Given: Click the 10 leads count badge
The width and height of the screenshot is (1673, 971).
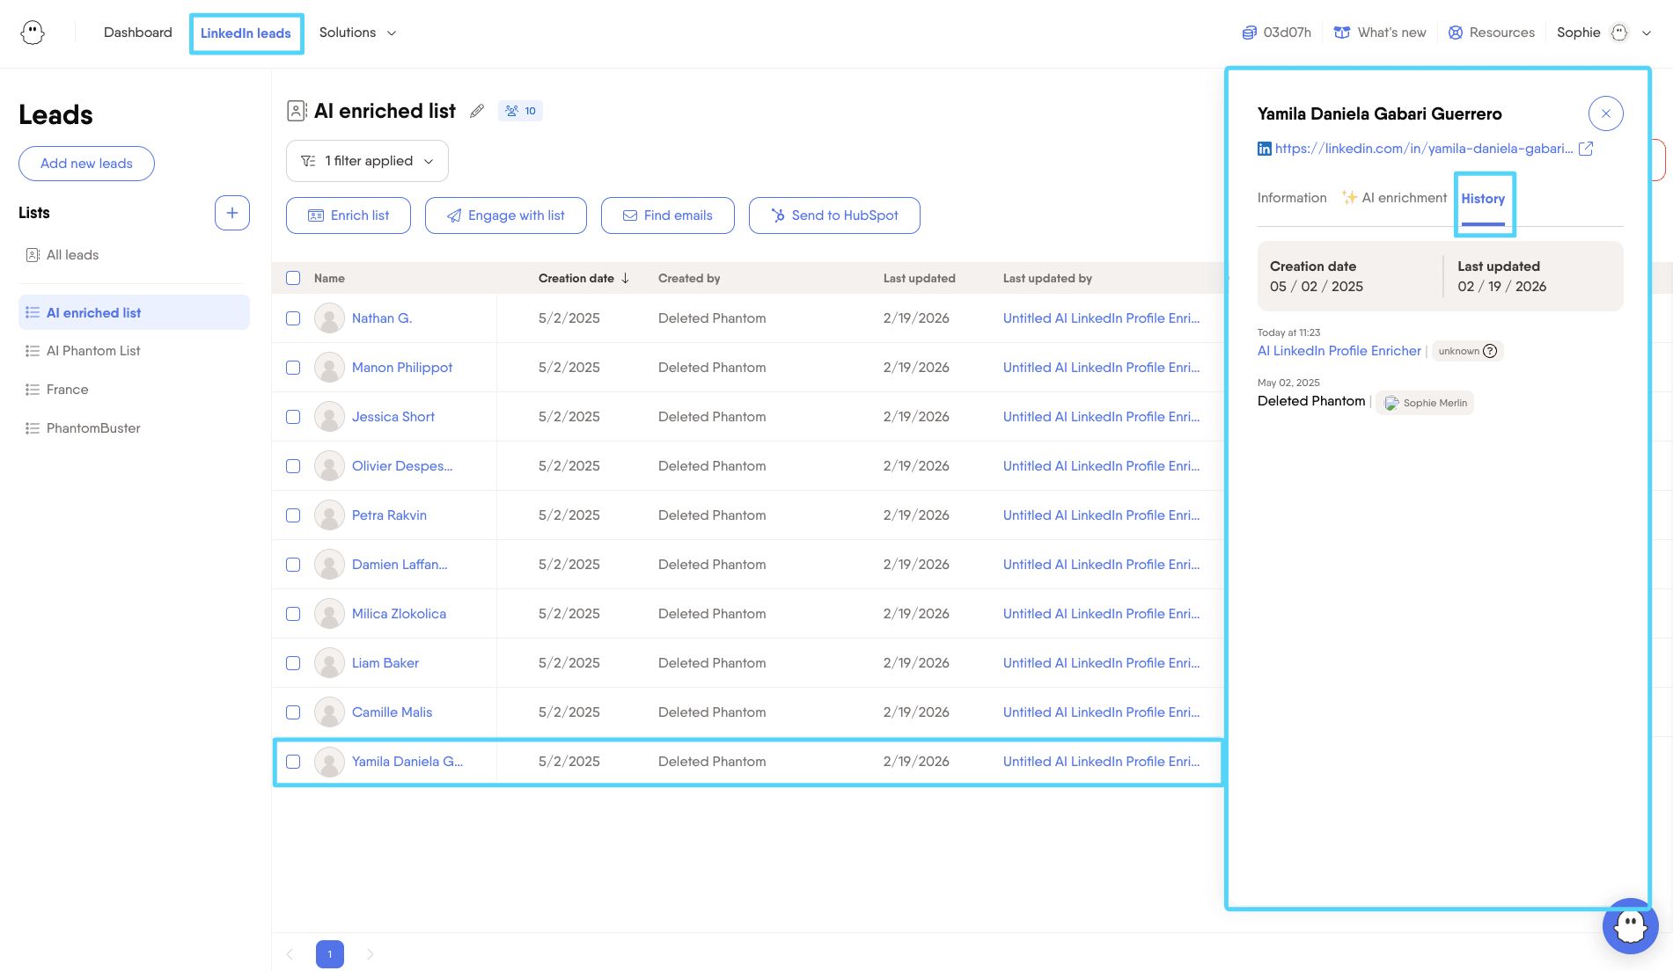Looking at the screenshot, I should [520, 111].
